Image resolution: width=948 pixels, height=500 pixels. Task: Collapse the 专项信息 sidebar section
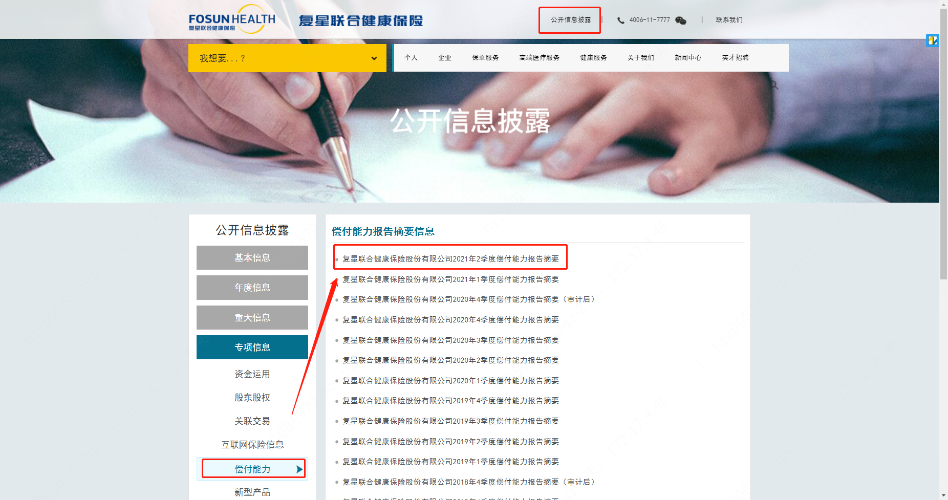pyautogui.click(x=252, y=347)
